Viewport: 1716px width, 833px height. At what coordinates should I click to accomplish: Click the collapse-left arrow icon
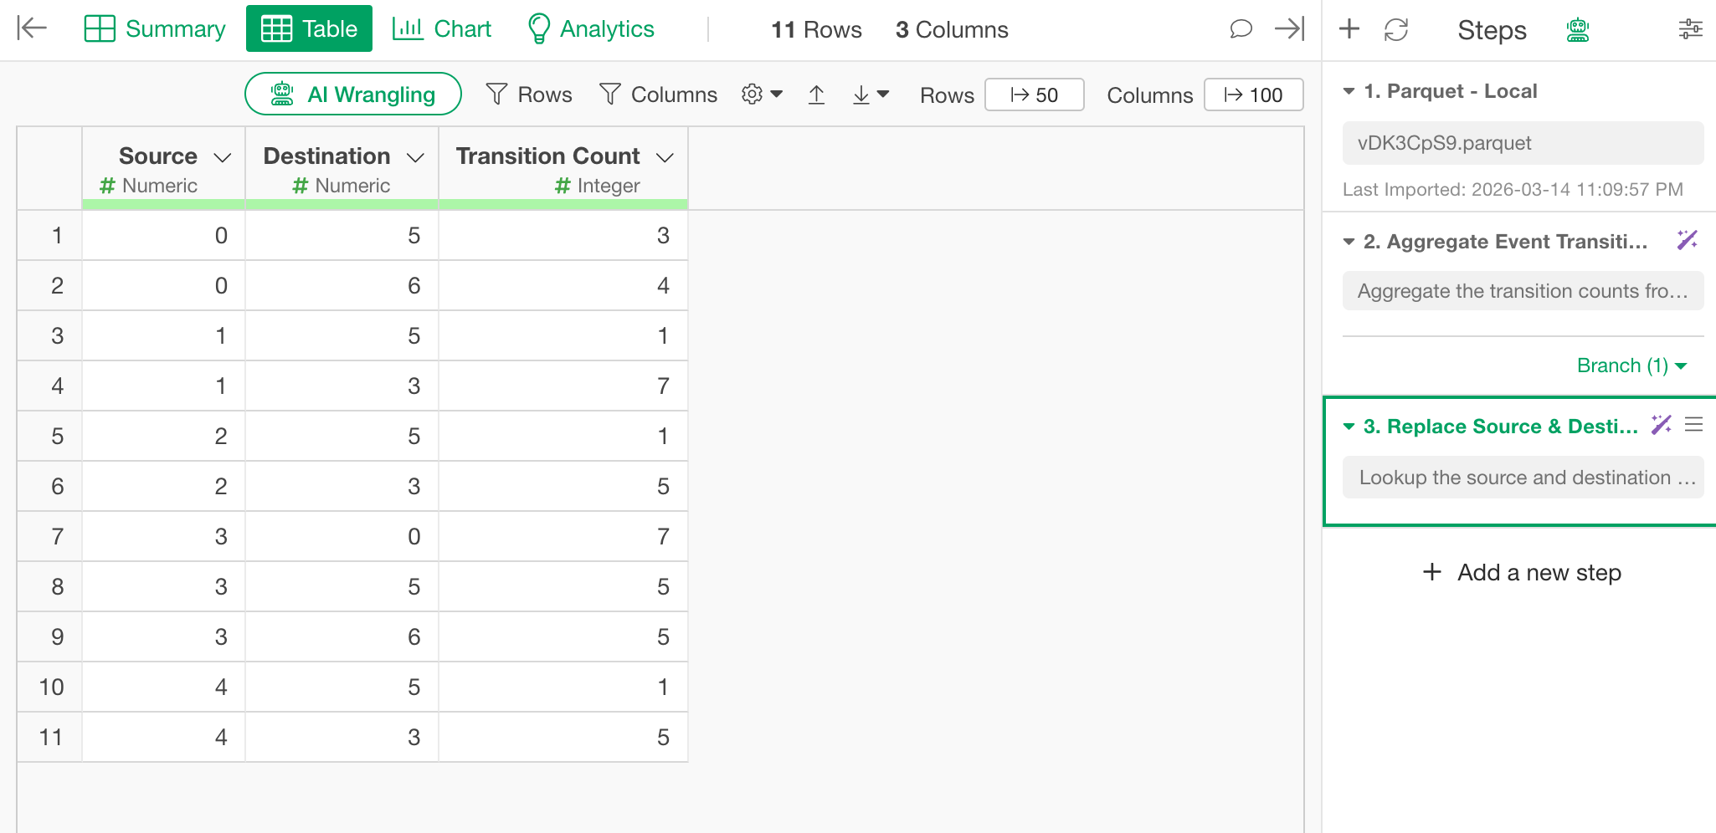coord(32,28)
